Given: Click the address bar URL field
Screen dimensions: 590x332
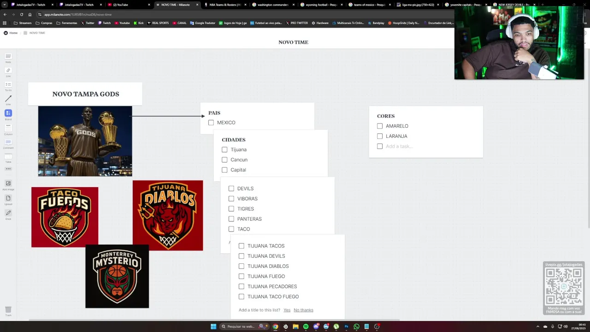Looking at the screenshot, I should pyautogui.click(x=244, y=14).
